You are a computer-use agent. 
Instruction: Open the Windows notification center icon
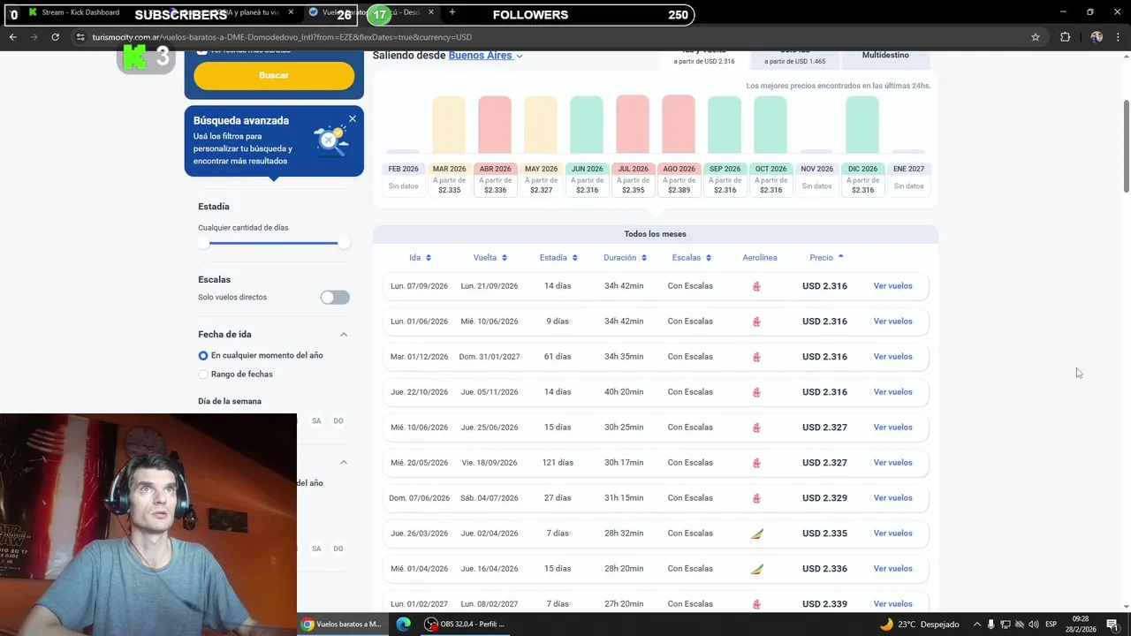[x=1112, y=625]
